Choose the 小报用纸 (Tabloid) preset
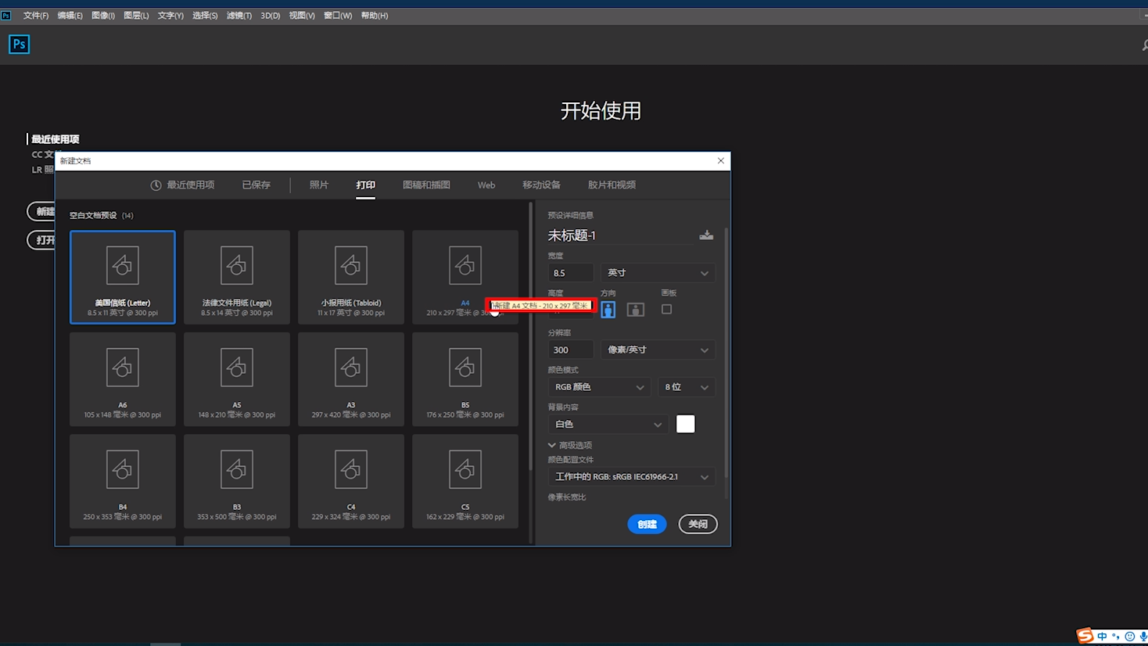This screenshot has width=1148, height=646. 351,277
